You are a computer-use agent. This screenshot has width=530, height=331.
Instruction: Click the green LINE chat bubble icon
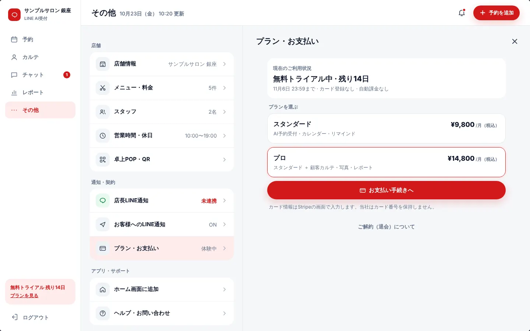[103, 201]
